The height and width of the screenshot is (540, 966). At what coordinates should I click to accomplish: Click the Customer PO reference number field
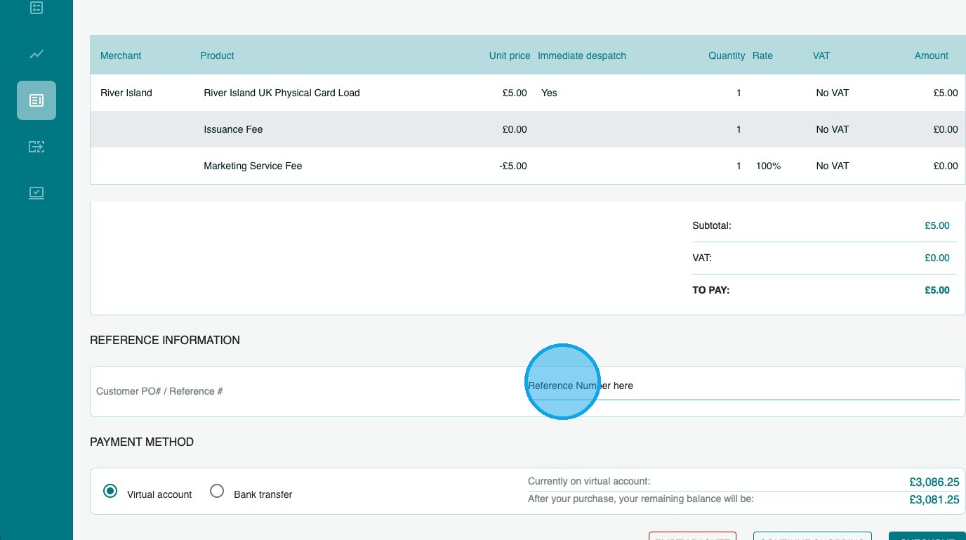(743, 386)
